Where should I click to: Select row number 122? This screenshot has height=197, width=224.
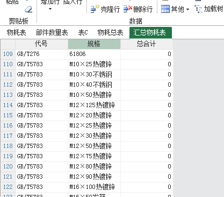click(x=8, y=187)
